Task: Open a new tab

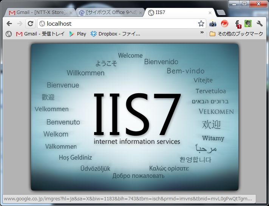Action: (221, 12)
